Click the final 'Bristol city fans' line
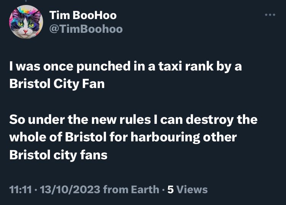The width and height of the screenshot is (286, 205). click(x=58, y=155)
